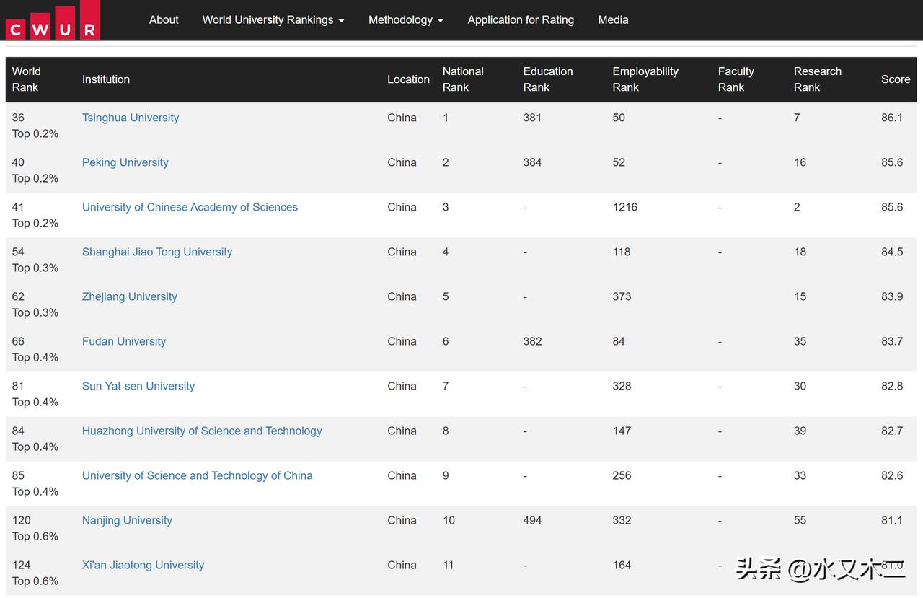Open Nanjing University link
The width and height of the screenshot is (923, 598).
(x=127, y=520)
